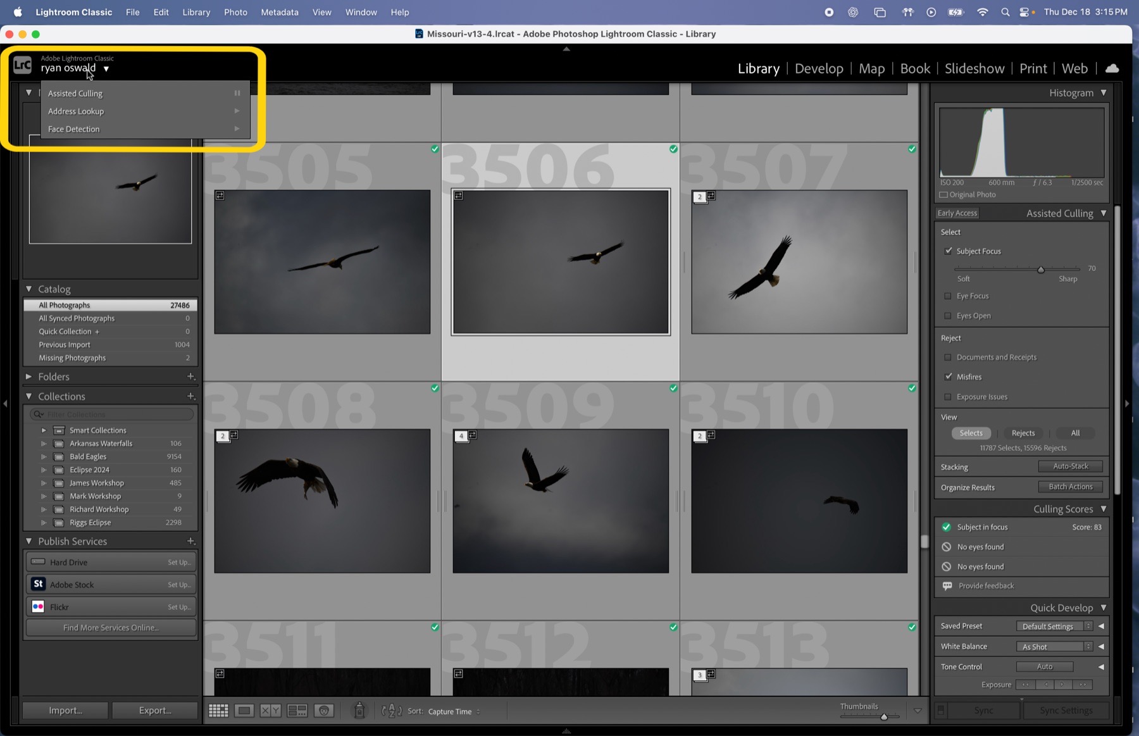The image size is (1139, 736).
Task: Toggle Subject Focus checkbox
Action: [x=948, y=251]
